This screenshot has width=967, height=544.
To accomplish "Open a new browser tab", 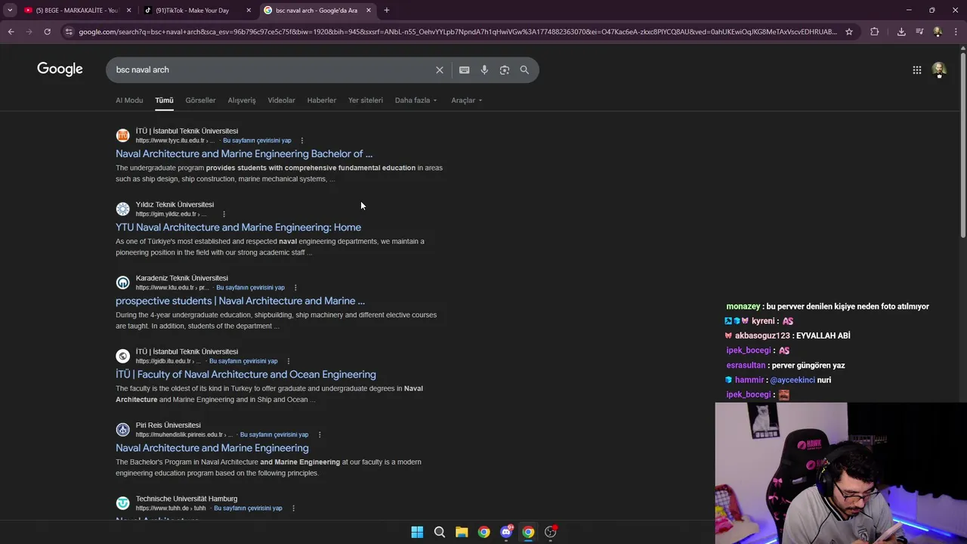I will tap(386, 10).
